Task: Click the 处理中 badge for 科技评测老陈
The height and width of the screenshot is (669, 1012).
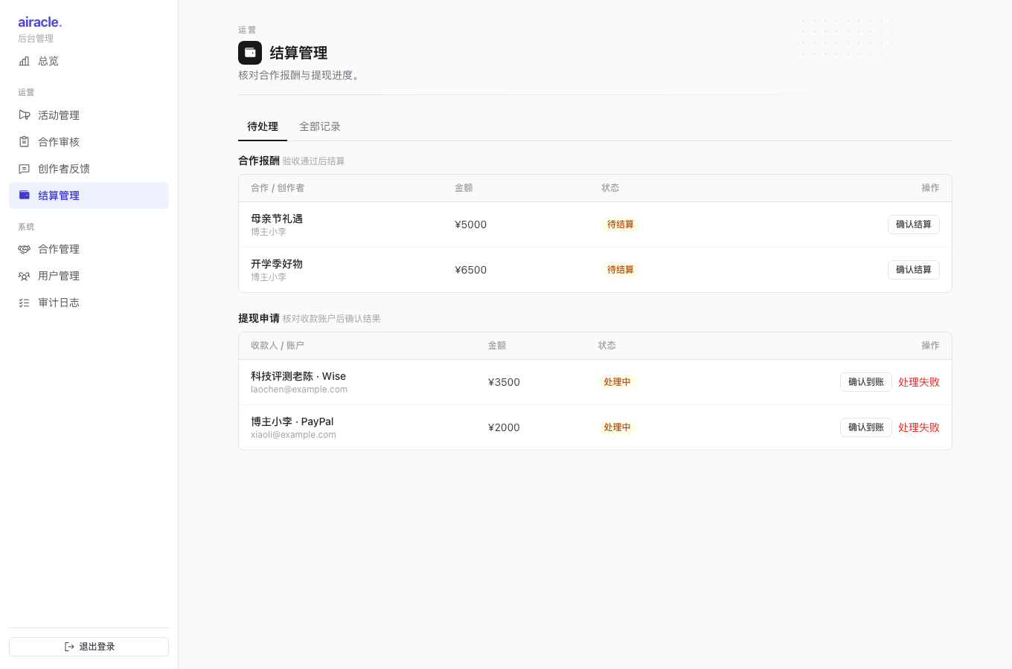Action: (x=617, y=382)
